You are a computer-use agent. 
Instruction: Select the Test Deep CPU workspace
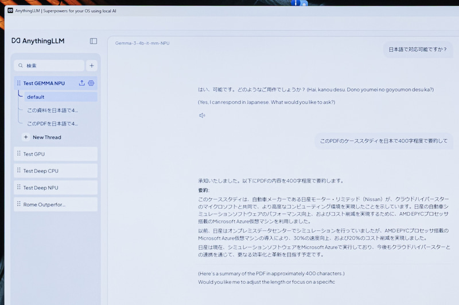(x=56, y=171)
